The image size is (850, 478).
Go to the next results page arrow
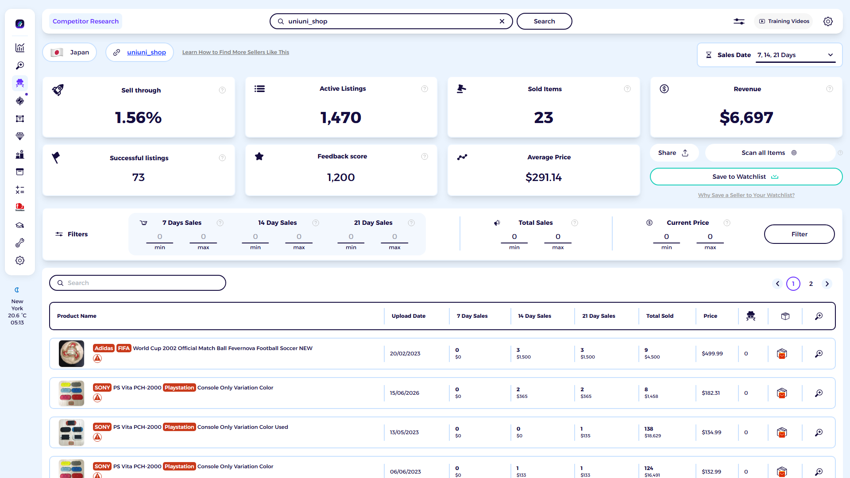(x=827, y=284)
